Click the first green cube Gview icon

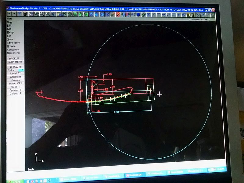(75, 14)
